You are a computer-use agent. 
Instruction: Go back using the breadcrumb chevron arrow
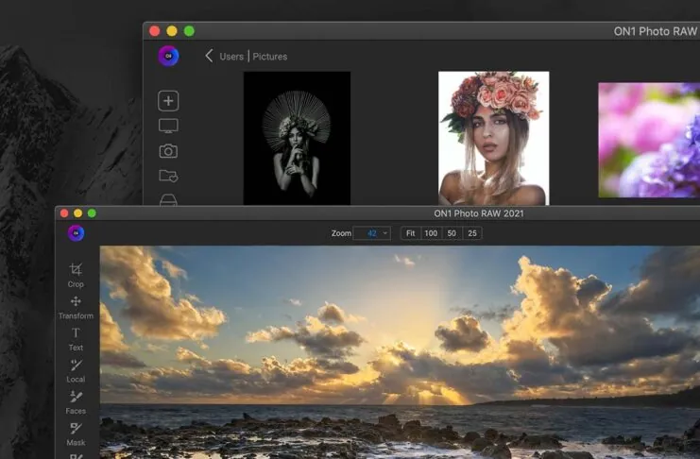click(x=209, y=56)
